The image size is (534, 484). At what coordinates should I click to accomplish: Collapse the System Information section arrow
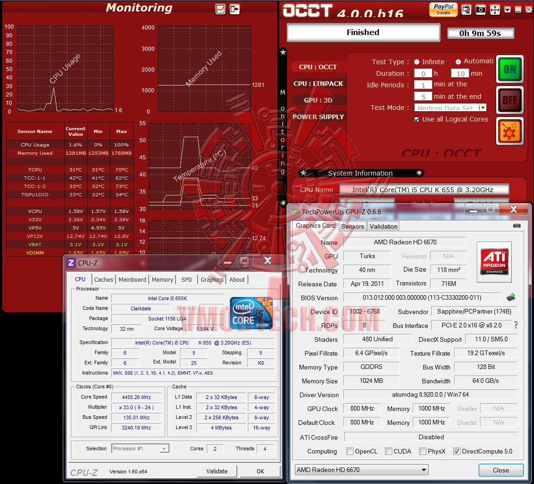[x=419, y=173]
